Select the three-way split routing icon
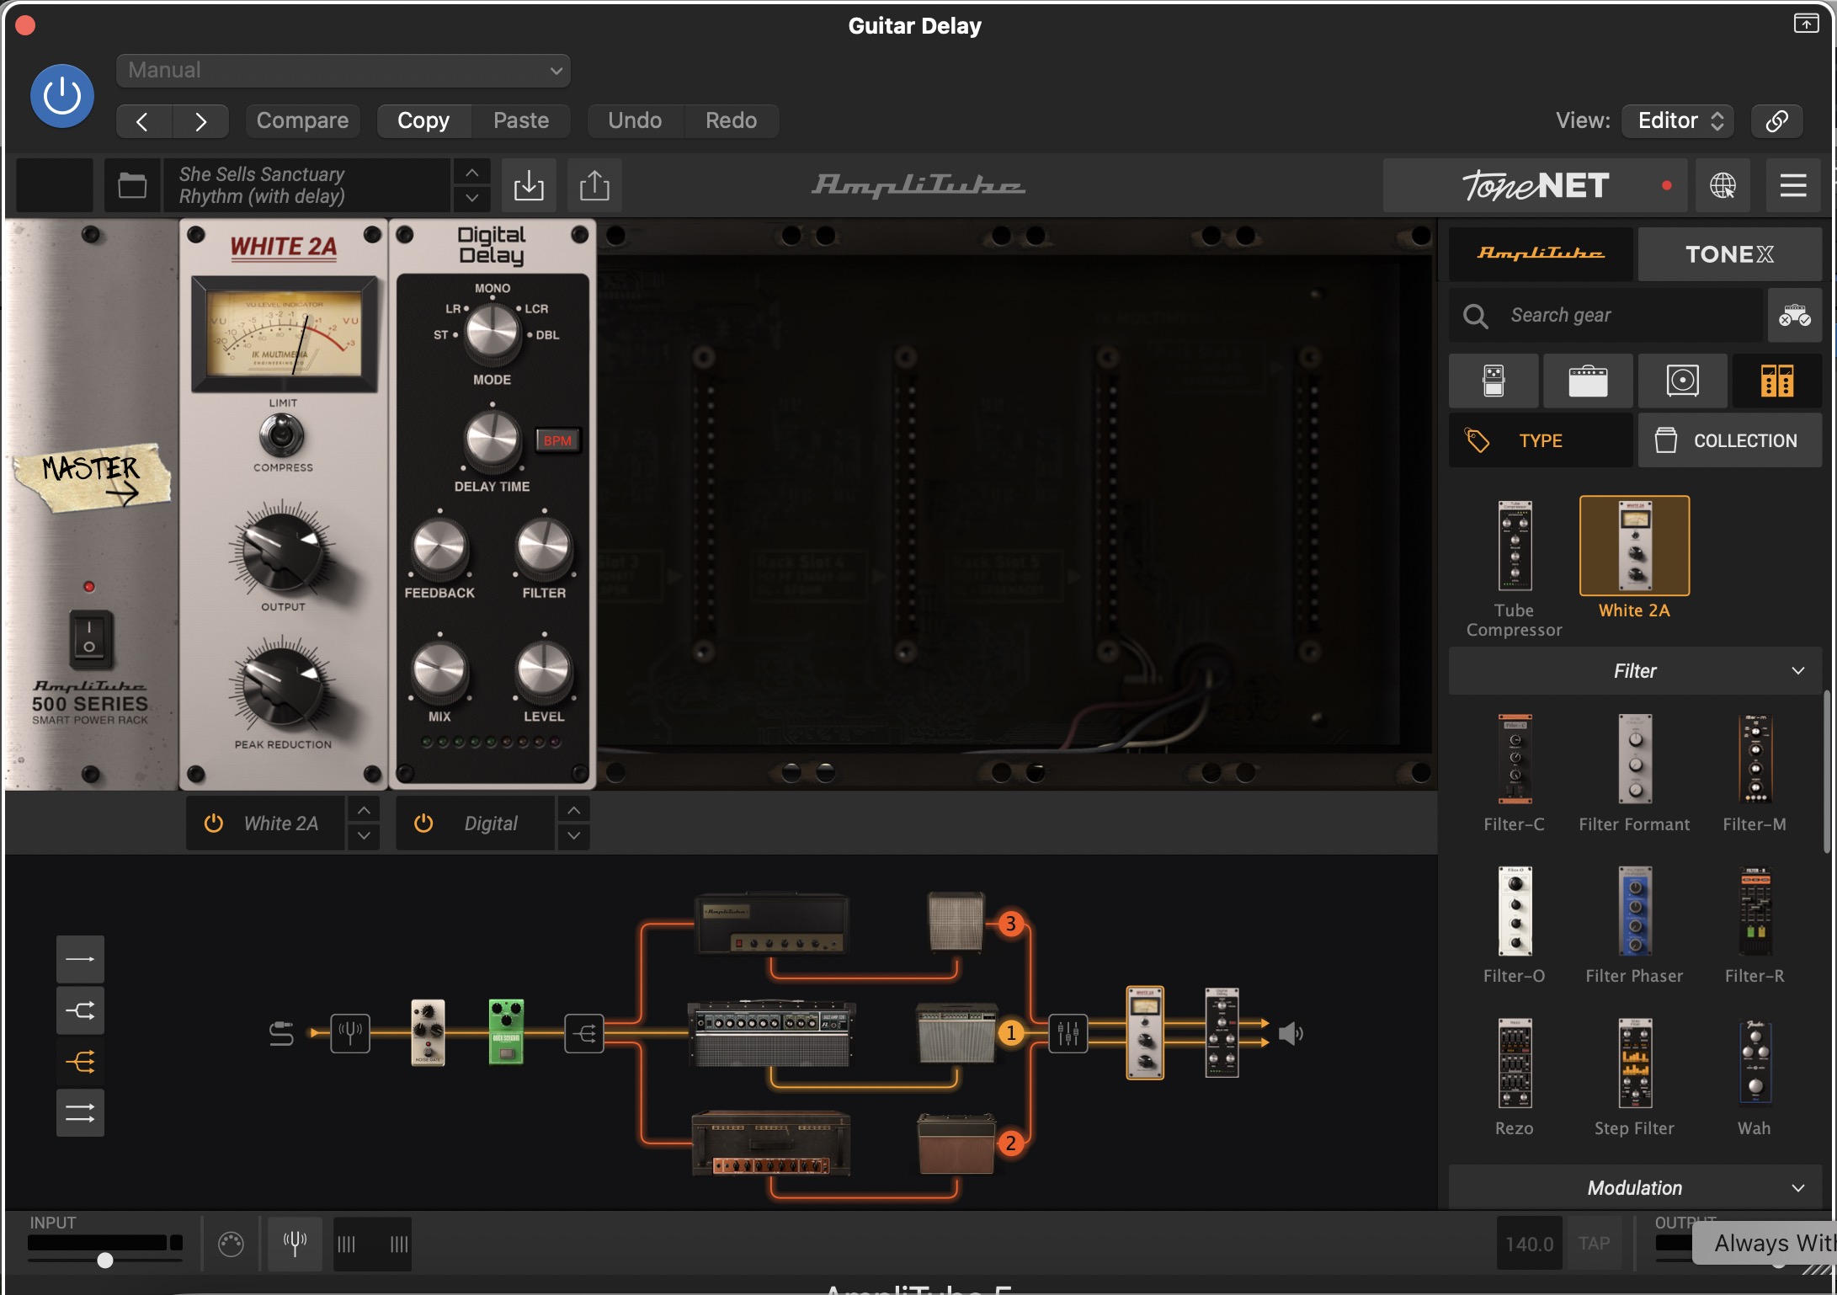 (80, 1062)
